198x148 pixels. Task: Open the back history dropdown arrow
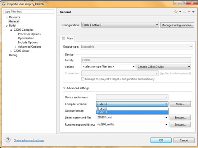[180, 12]
